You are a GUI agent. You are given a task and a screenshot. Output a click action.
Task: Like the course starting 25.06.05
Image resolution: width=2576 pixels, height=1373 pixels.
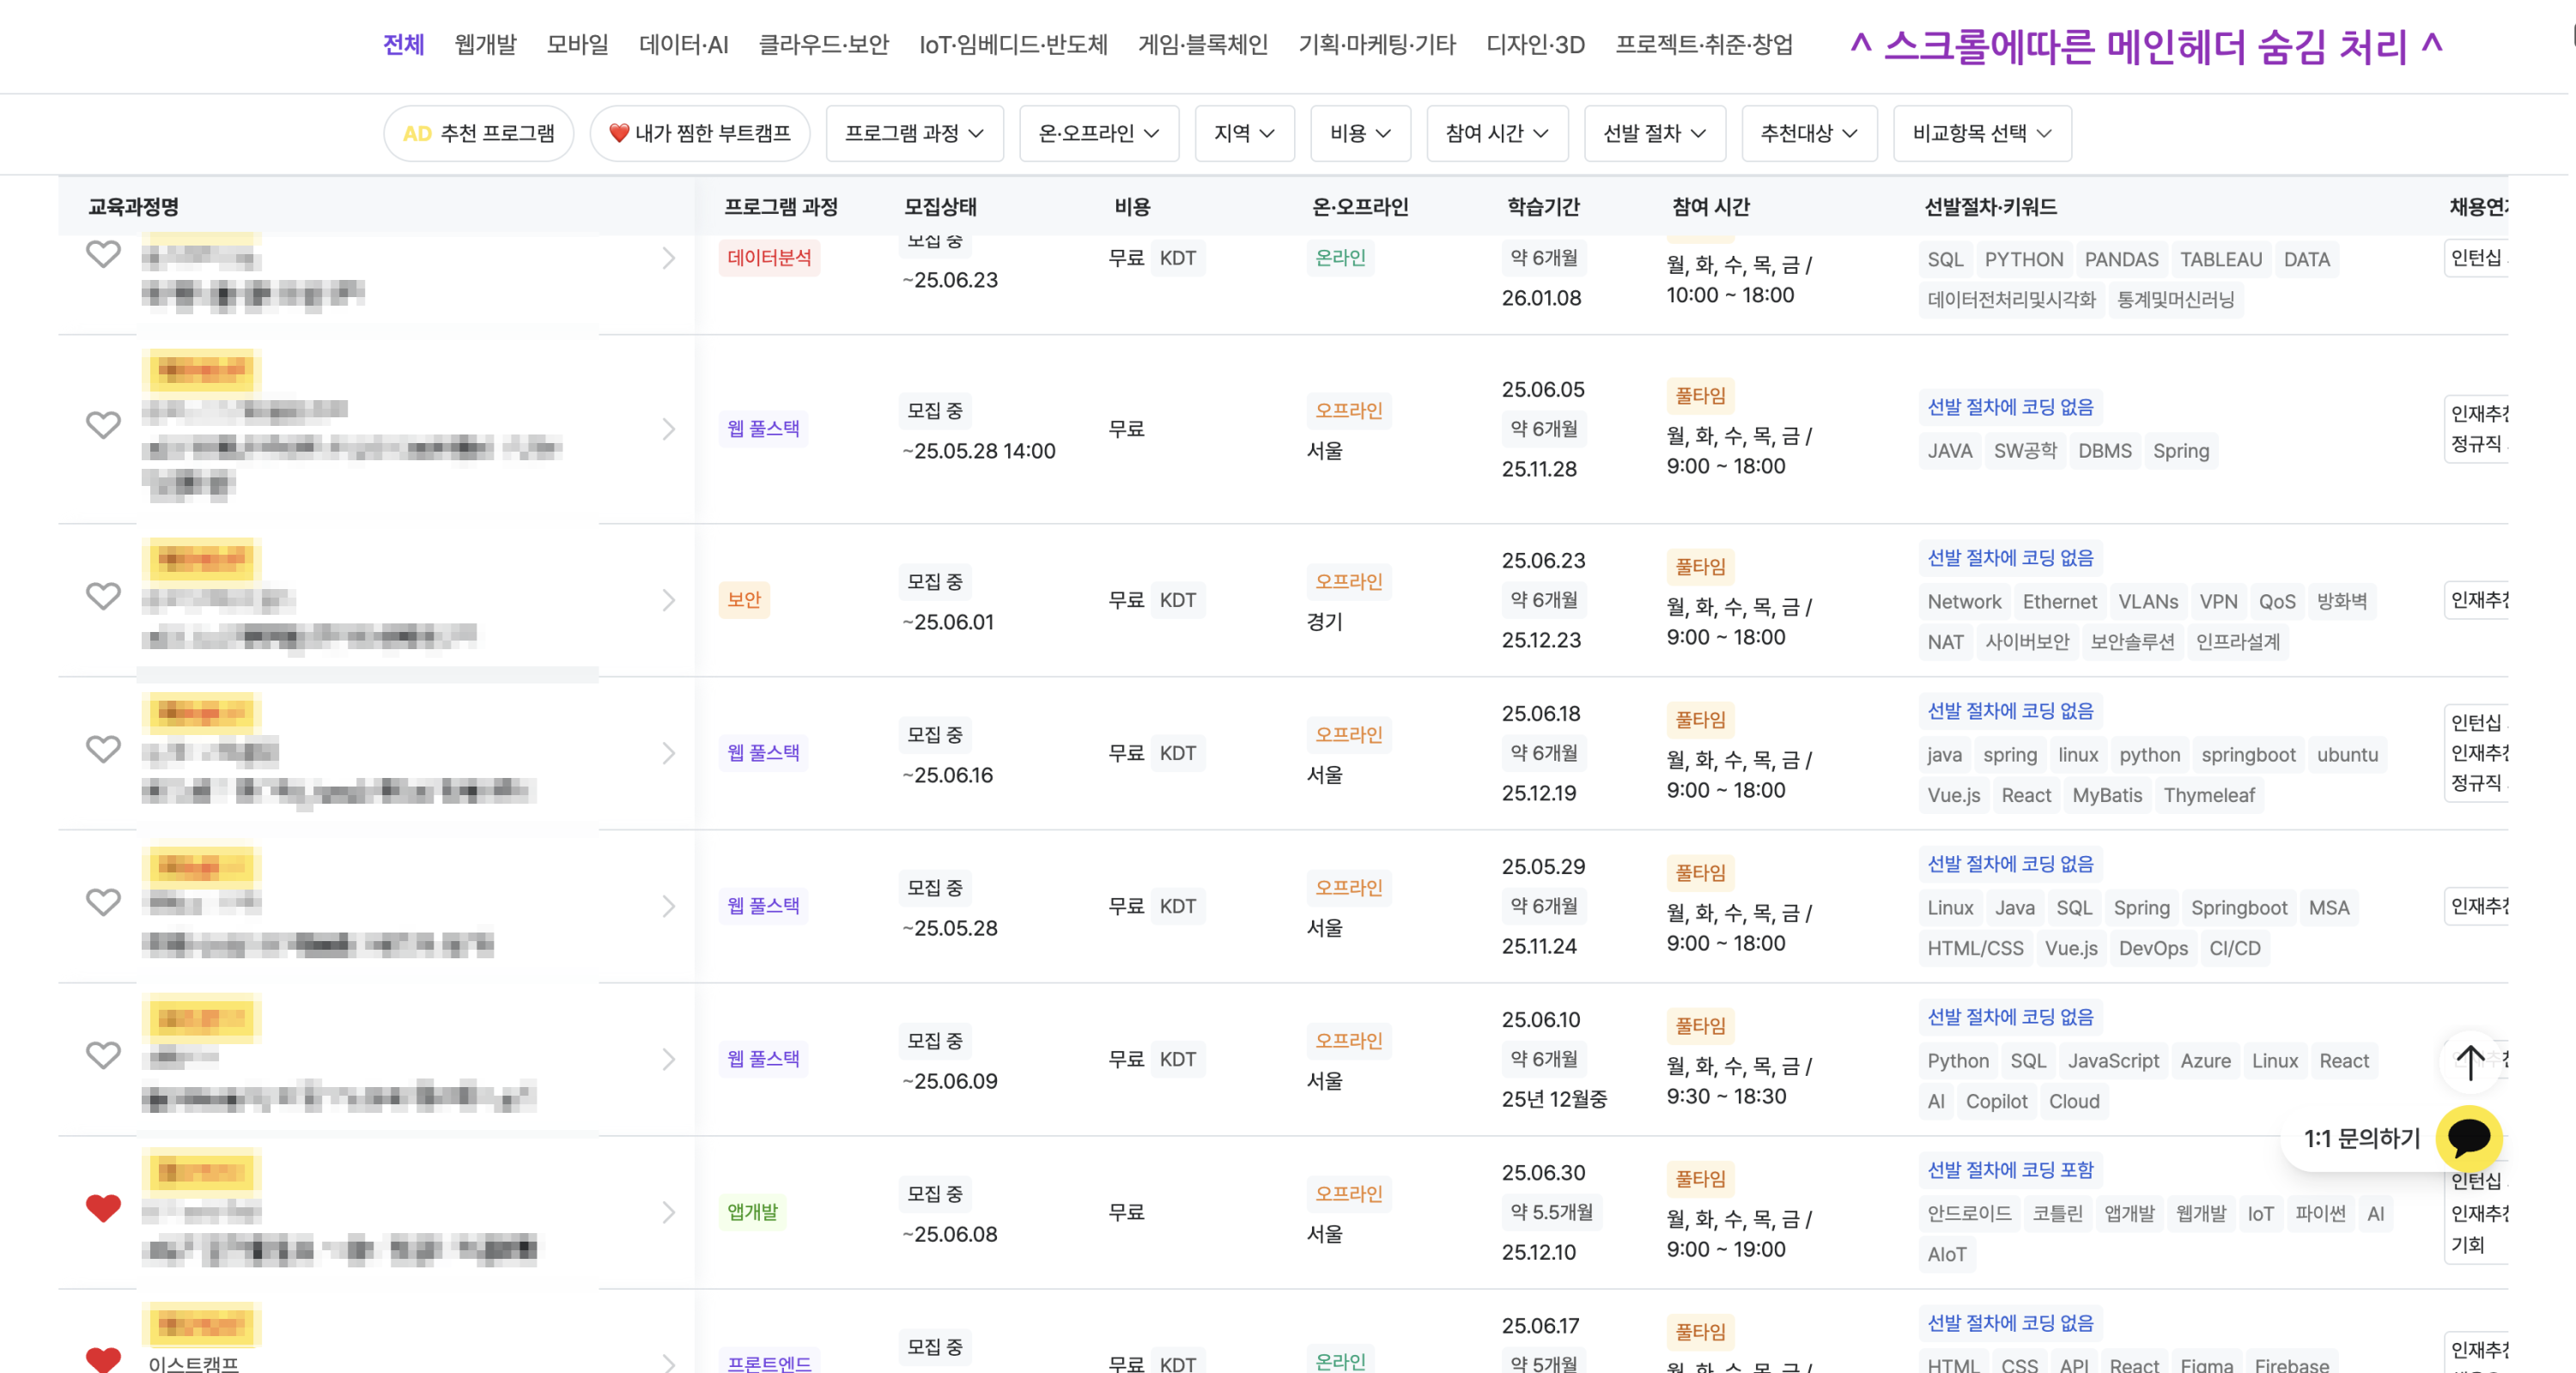(x=103, y=425)
